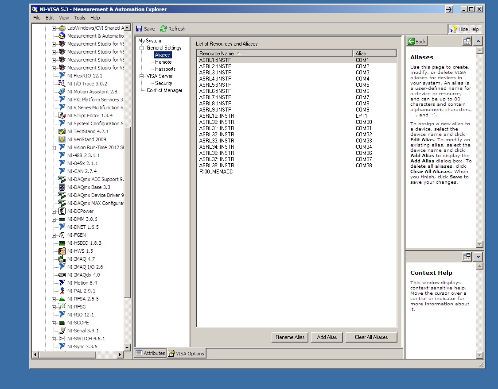
Task: Click the Alias column header
Action: click(375, 53)
